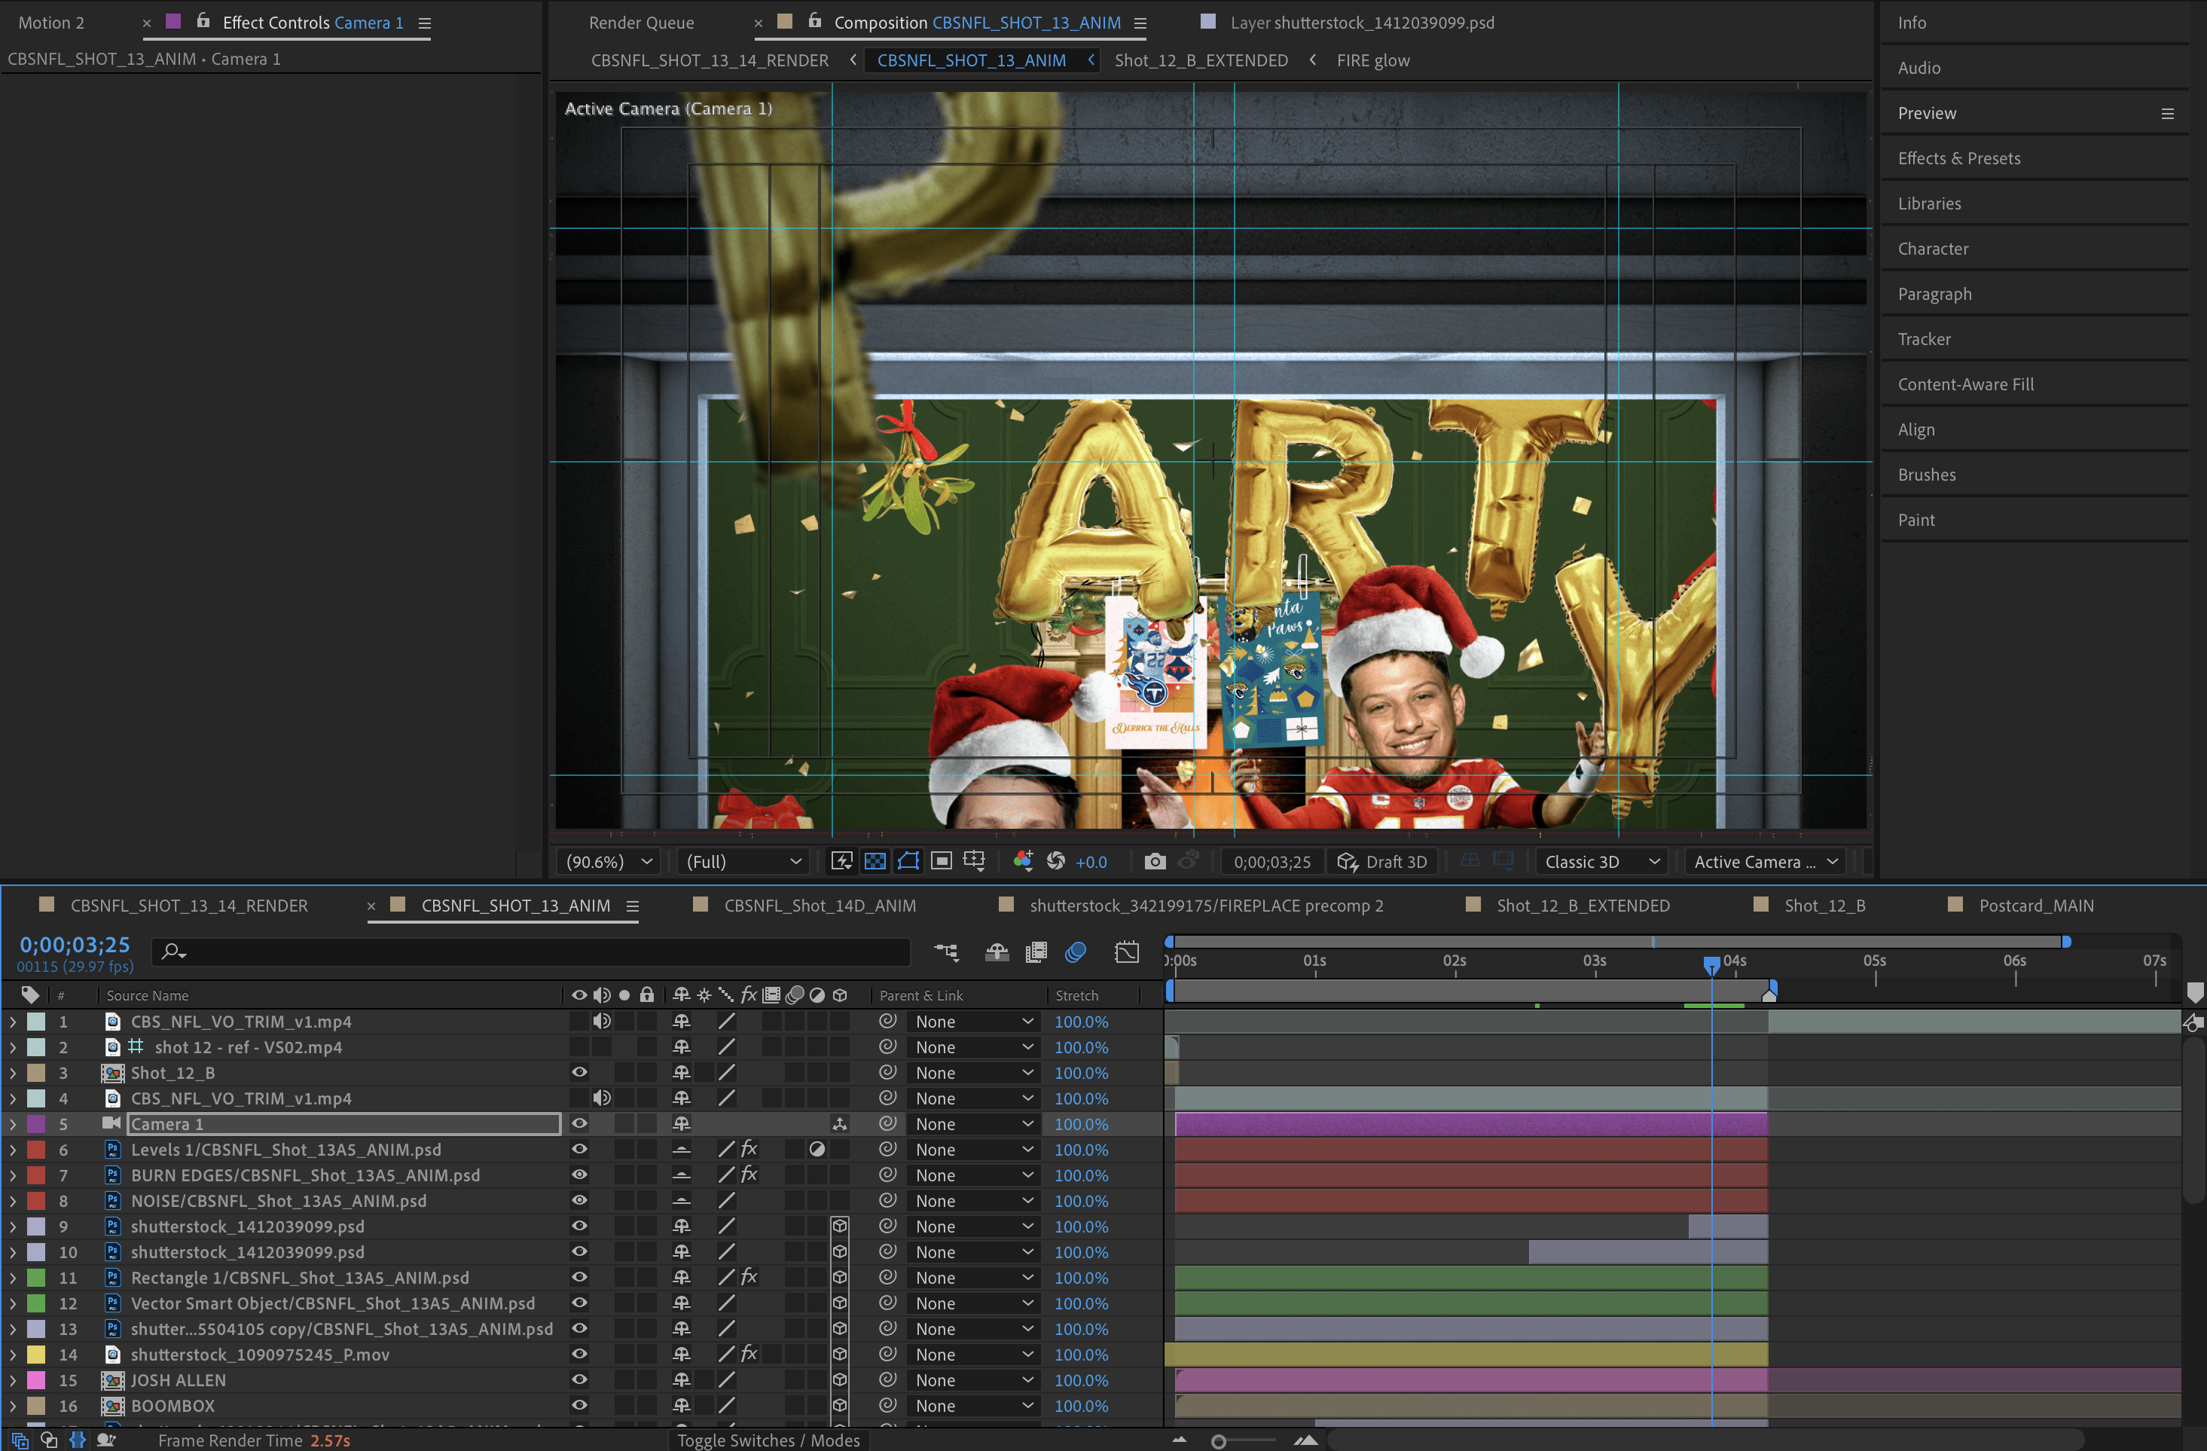The width and height of the screenshot is (2207, 1451).
Task: Toggle mask and shape path visibility
Action: [908, 861]
